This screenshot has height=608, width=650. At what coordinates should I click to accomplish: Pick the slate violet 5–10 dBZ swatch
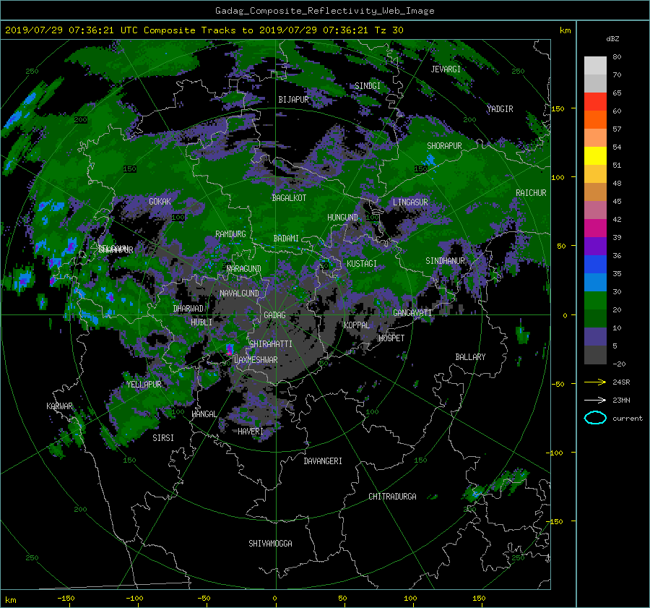595,337
